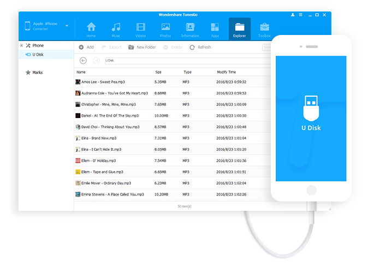Screen dimensions: 380x266
Task: Click the 50 item(s) status text
Action: coord(185,206)
